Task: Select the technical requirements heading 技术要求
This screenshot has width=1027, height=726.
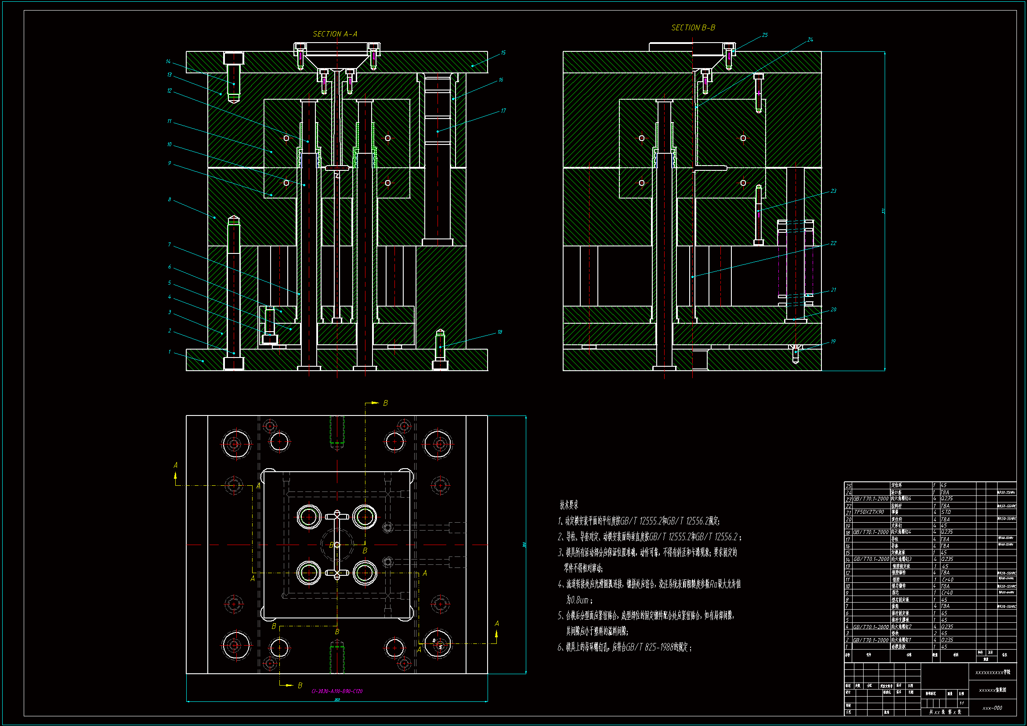Action: pos(569,505)
